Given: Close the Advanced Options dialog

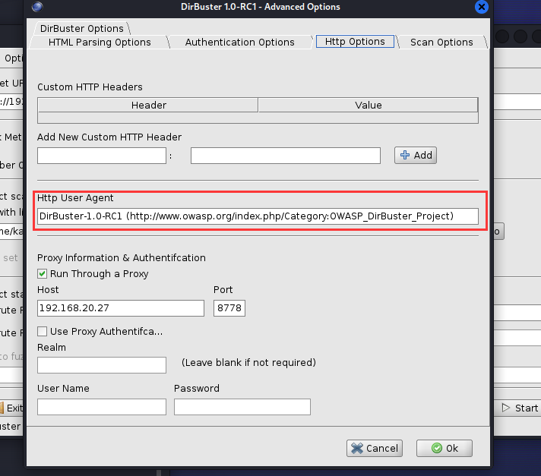Looking at the screenshot, I should pos(481,7).
